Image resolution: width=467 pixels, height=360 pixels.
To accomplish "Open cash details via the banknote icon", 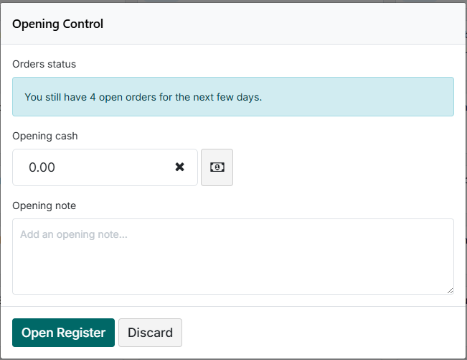I will coord(217,167).
